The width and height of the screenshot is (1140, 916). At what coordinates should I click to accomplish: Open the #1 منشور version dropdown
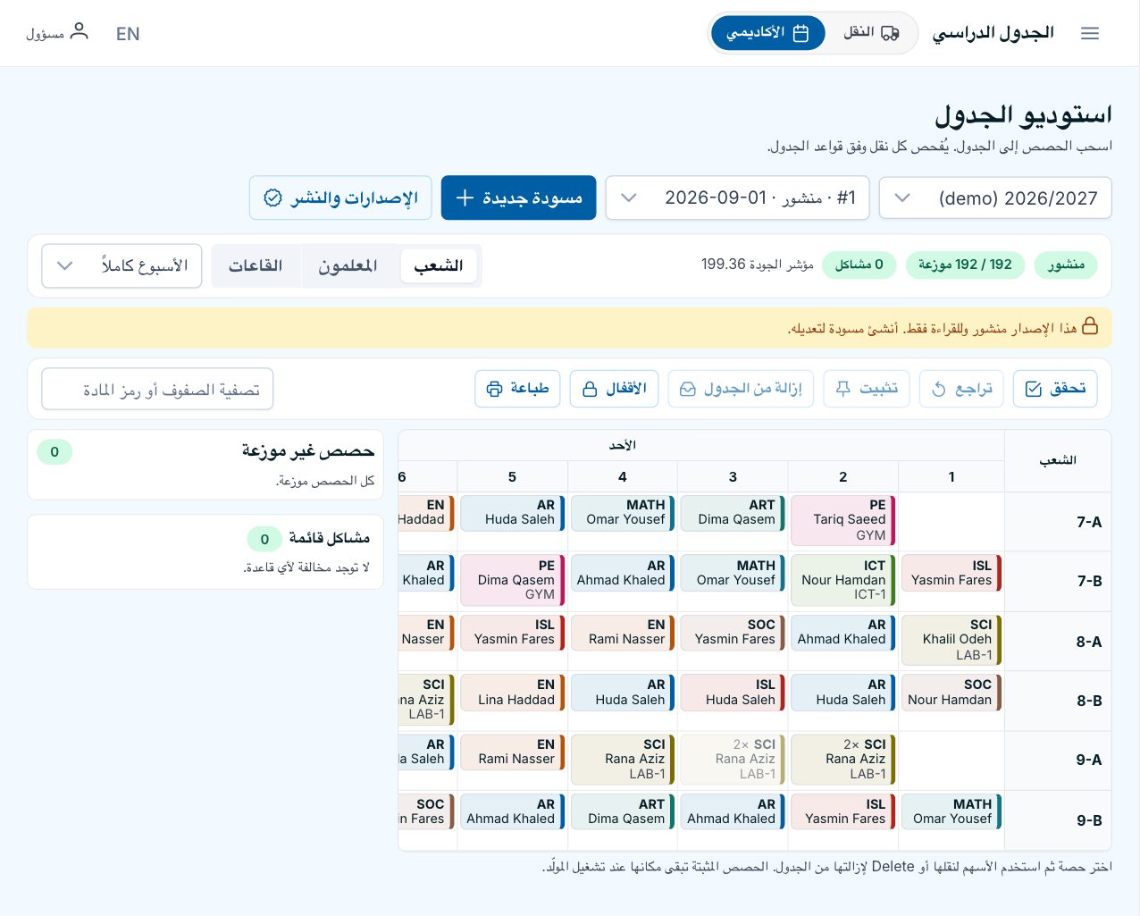point(737,197)
